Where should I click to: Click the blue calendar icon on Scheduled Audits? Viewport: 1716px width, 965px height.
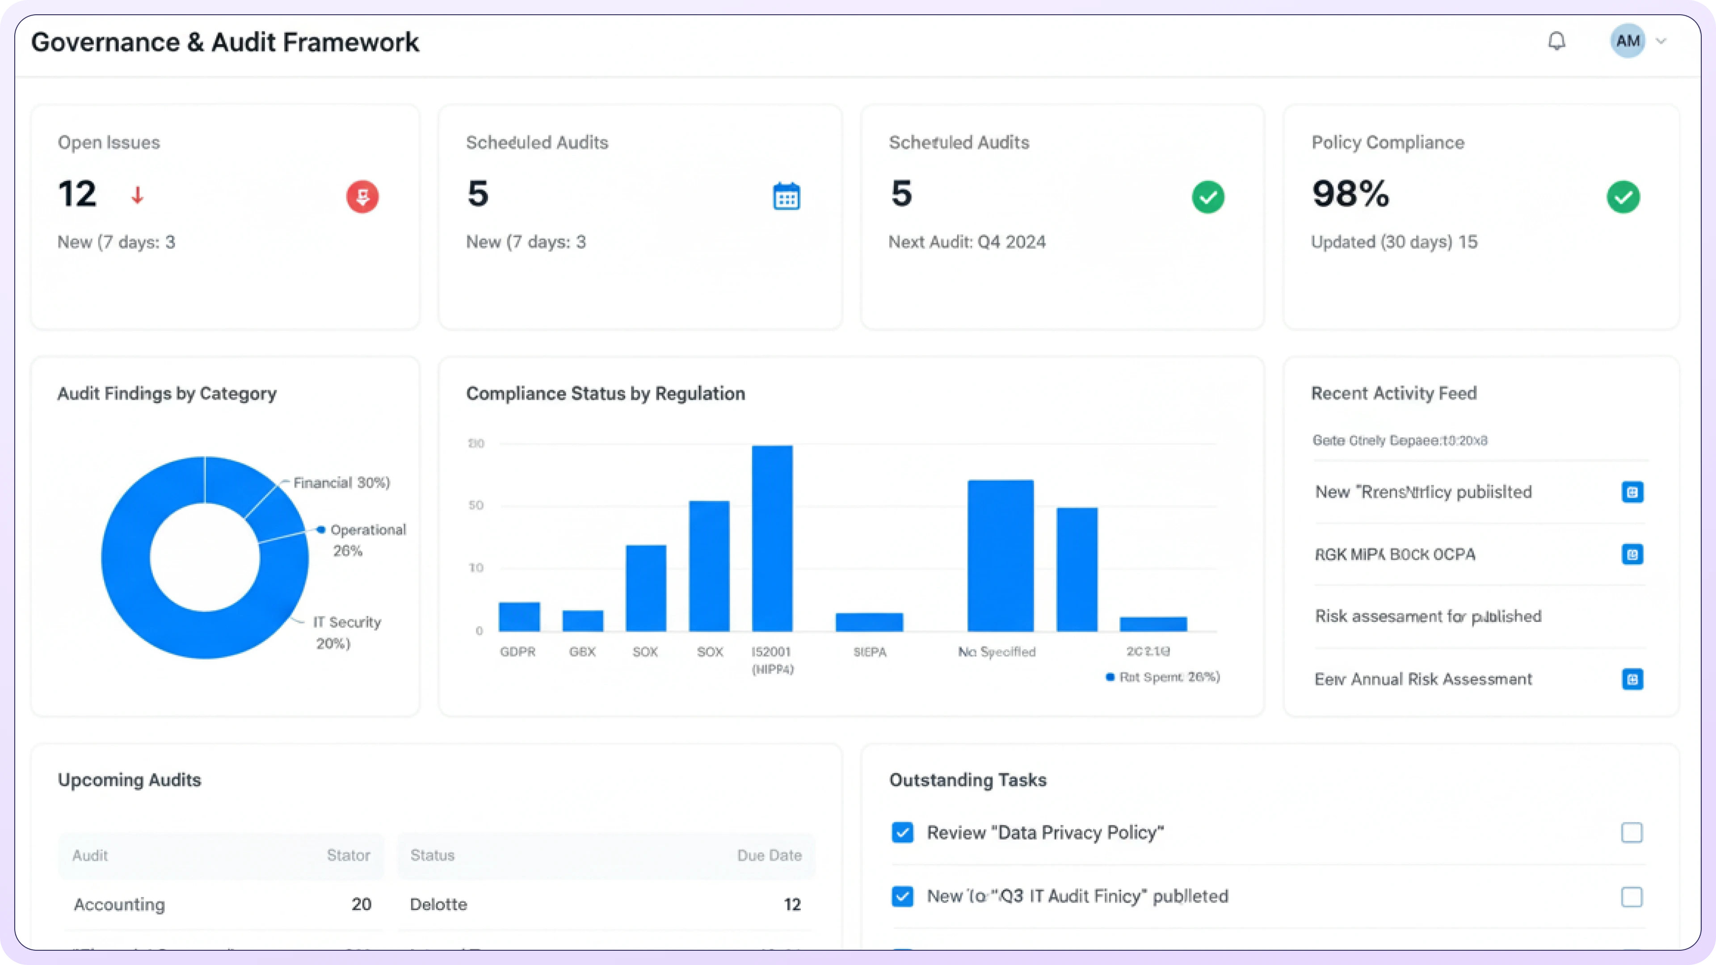pyautogui.click(x=786, y=197)
